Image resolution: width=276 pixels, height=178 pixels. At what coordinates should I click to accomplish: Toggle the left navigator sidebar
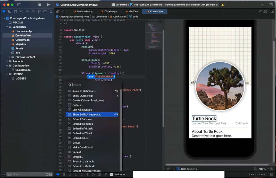(19, 5)
